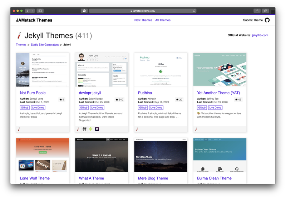
Task: Reload the page with the refresh icon
Action: point(194,11)
